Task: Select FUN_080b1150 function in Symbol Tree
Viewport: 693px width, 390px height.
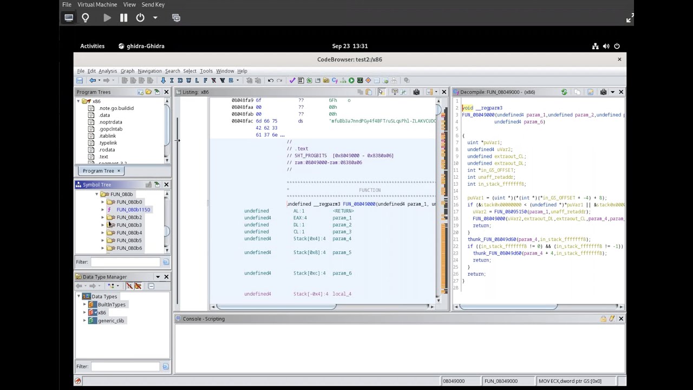Action: (133, 210)
